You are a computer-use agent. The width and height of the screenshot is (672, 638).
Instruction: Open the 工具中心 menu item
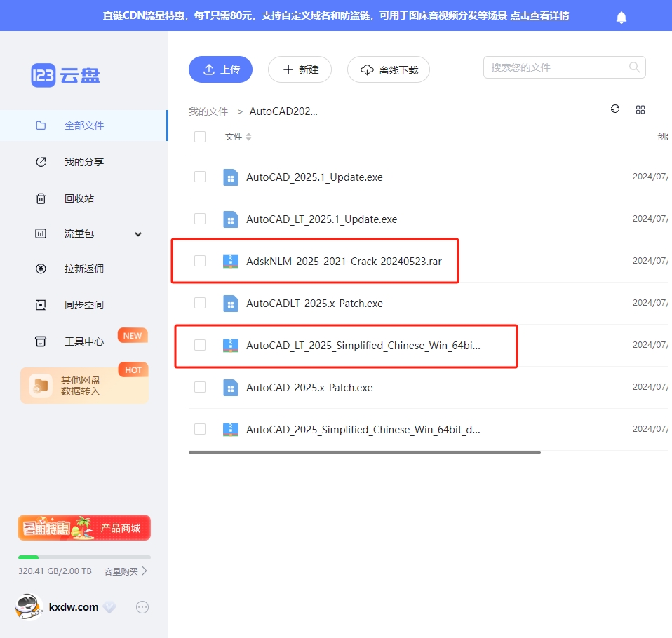pos(83,341)
